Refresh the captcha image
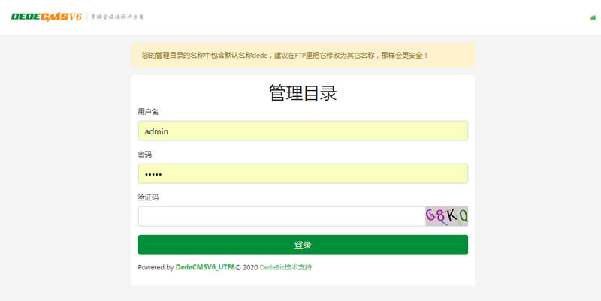This screenshot has width=601, height=301. (x=446, y=216)
